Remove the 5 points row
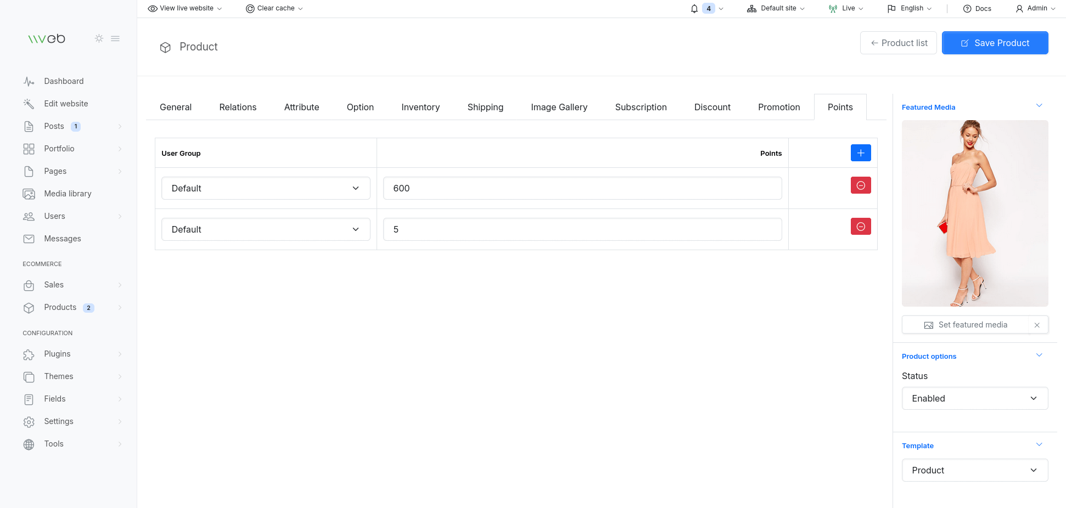Image resolution: width=1066 pixels, height=508 pixels. (860, 227)
